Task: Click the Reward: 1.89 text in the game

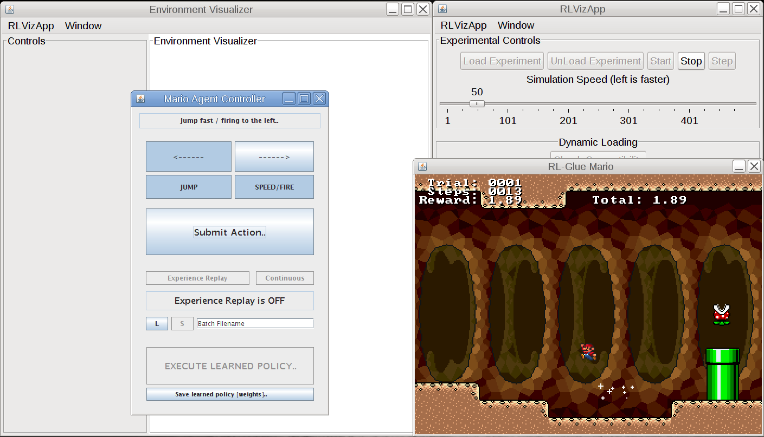Action: pyautogui.click(x=471, y=200)
